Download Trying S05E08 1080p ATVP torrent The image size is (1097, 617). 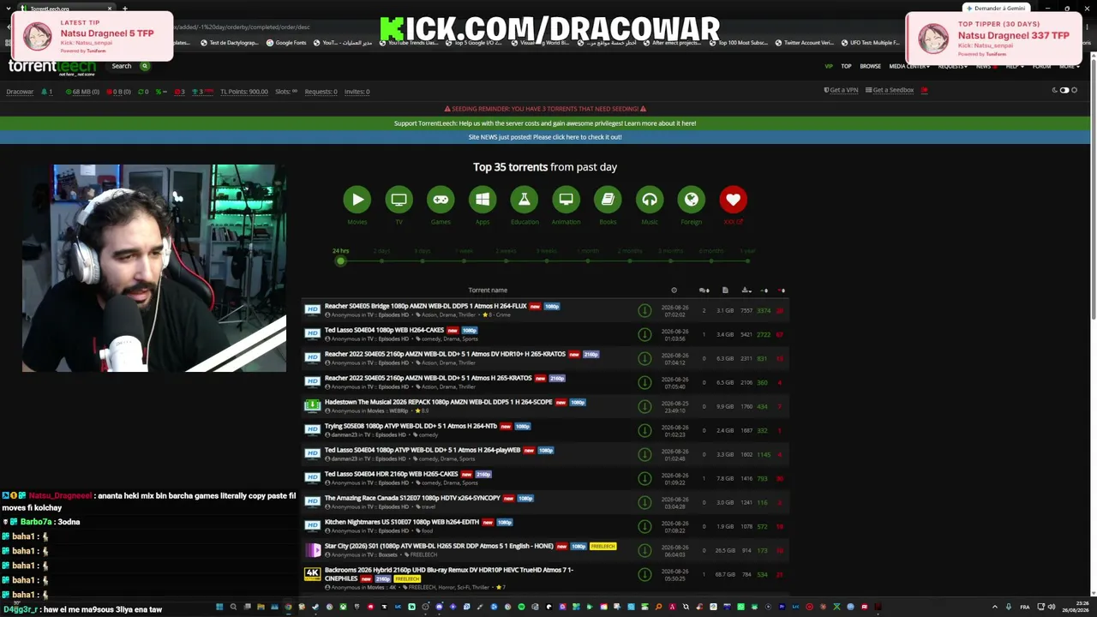[644, 430]
